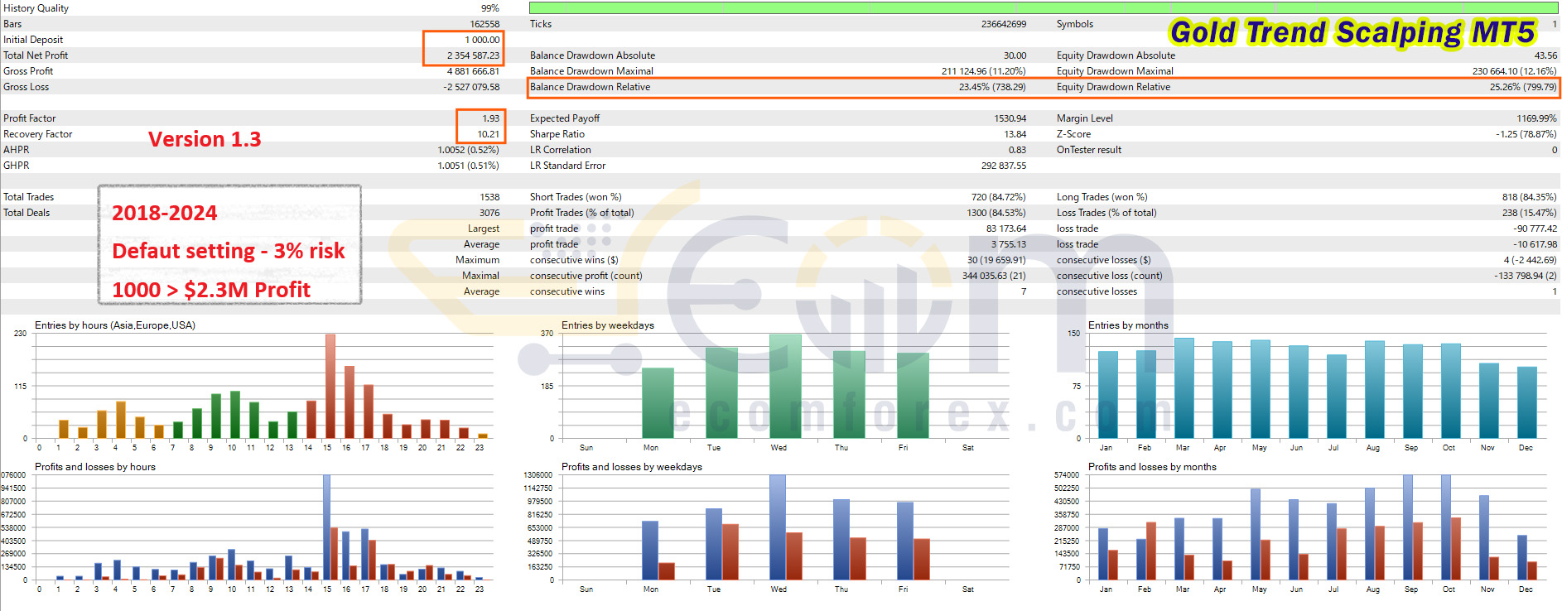Click Loss Trades value 238 (15.47%)

tap(1530, 213)
